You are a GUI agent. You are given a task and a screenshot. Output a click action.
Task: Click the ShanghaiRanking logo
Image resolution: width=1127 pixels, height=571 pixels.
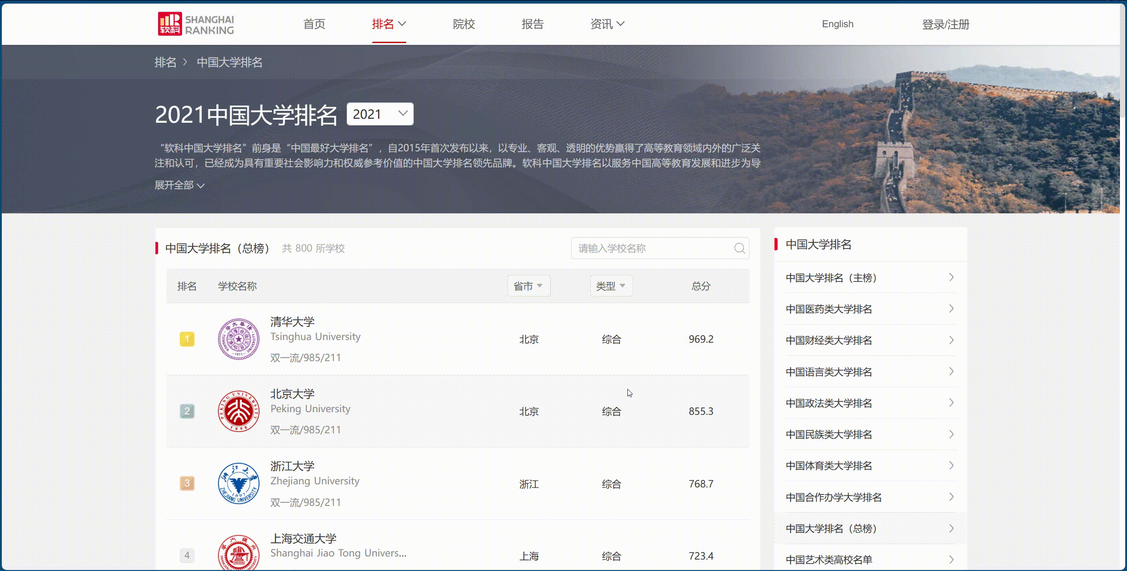click(196, 24)
